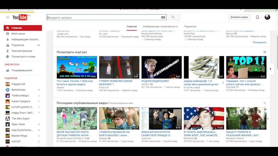Open the on-screen keyboard icon in search box
278x156 pixels.
163,17
